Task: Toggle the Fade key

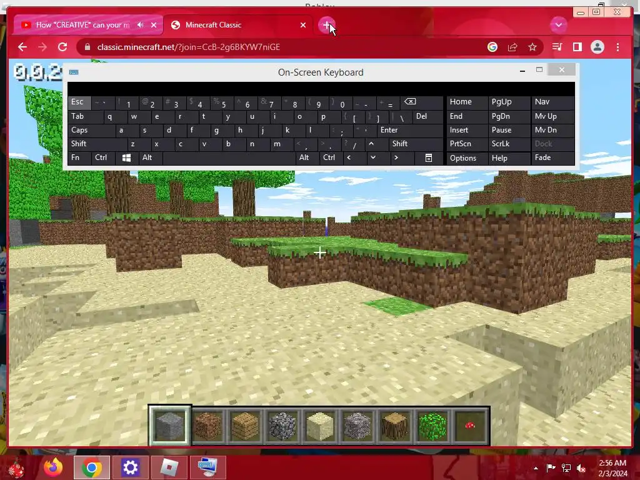Action: tap(552, 157)
